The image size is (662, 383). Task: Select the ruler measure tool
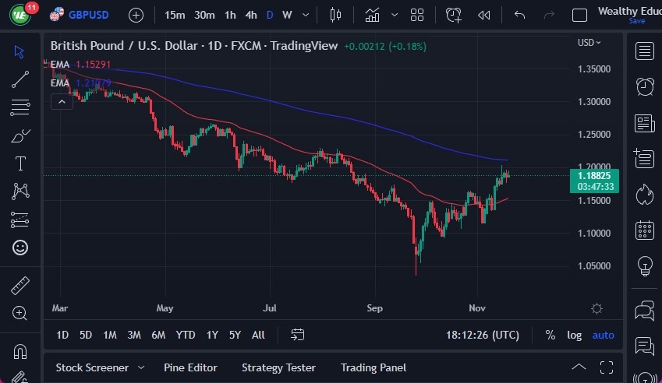click(x=20, y=285)
